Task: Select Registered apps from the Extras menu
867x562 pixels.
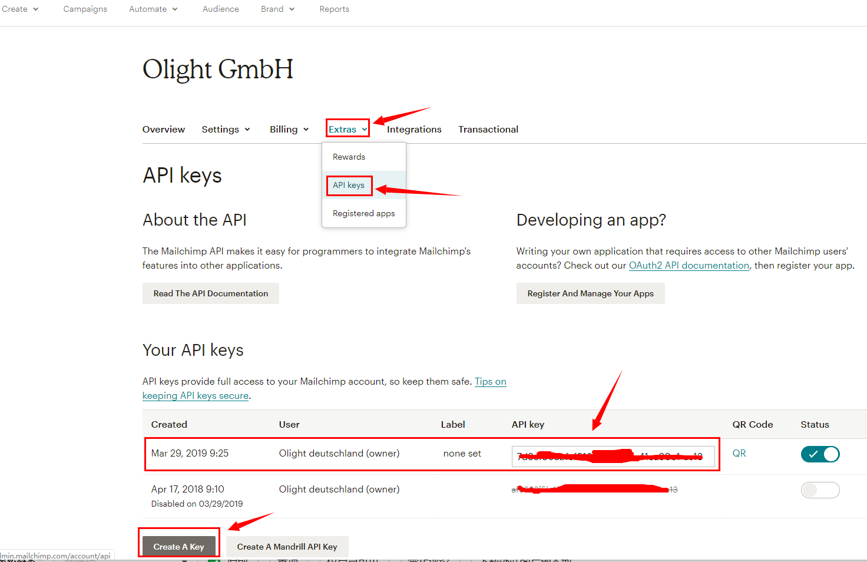Action: click(364, 213)
